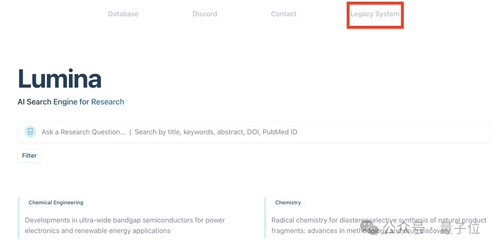Select the Chemical Engineering category tag

tap(56, 203)
